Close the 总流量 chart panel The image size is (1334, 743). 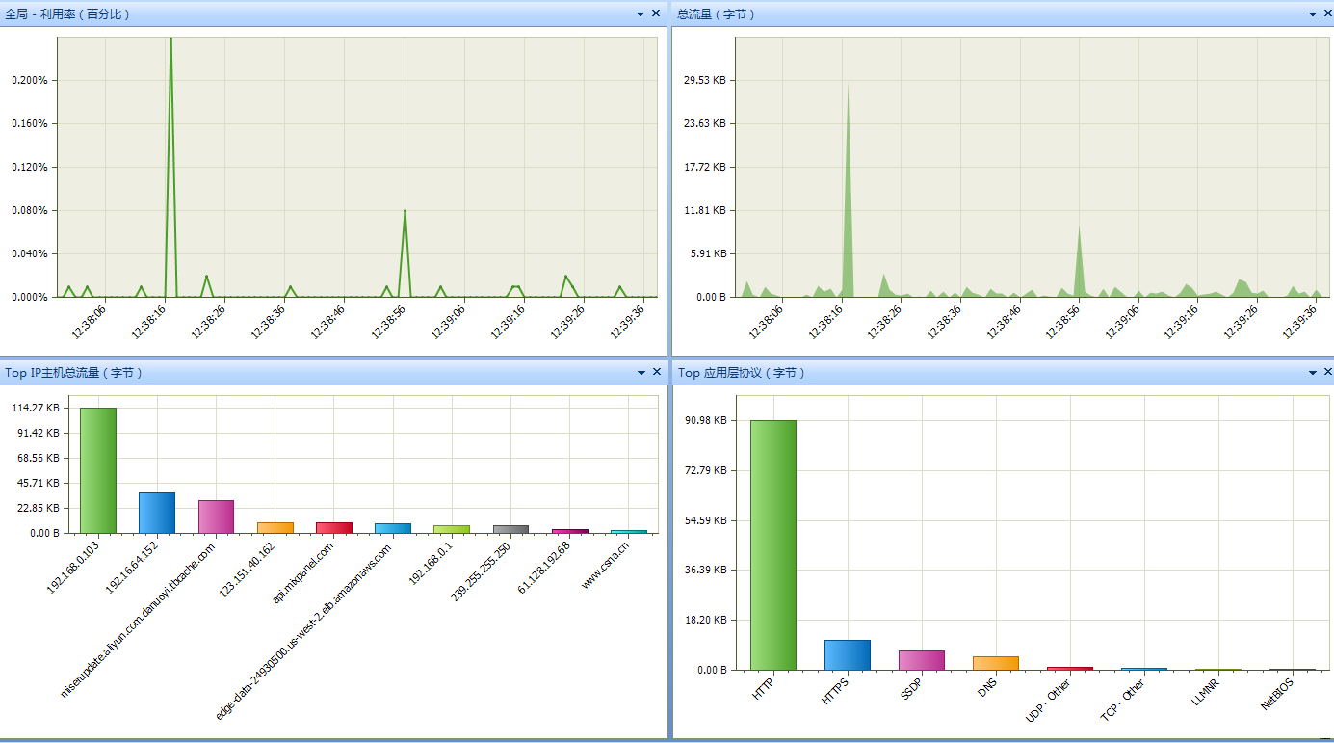click(x=1328, y=13)
